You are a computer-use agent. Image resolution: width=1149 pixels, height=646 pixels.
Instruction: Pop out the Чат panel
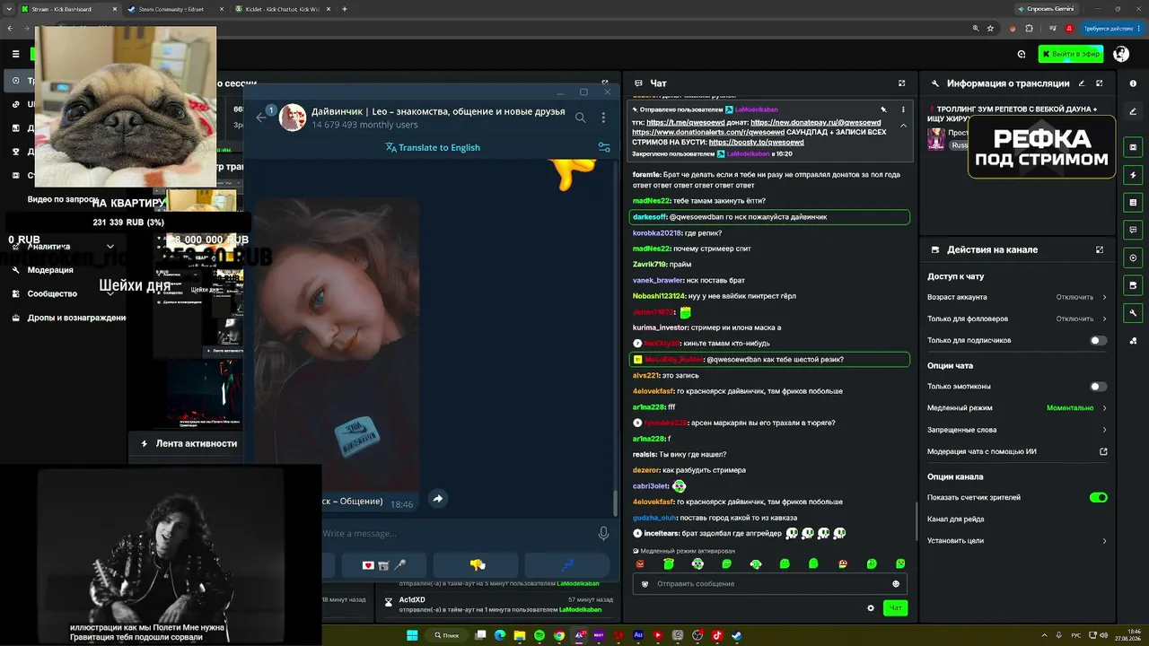[901, 83]
